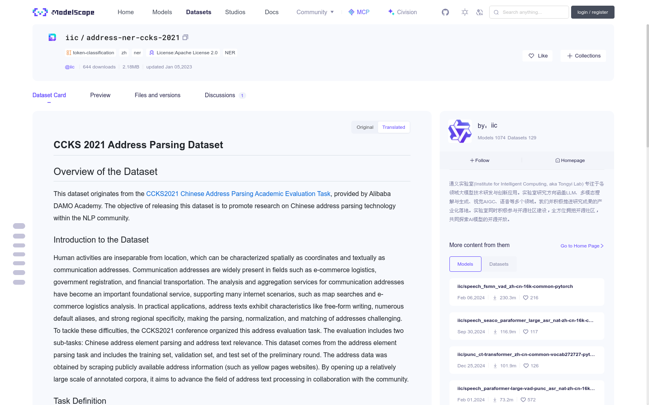Go to Home nav item

click(126, 12)
